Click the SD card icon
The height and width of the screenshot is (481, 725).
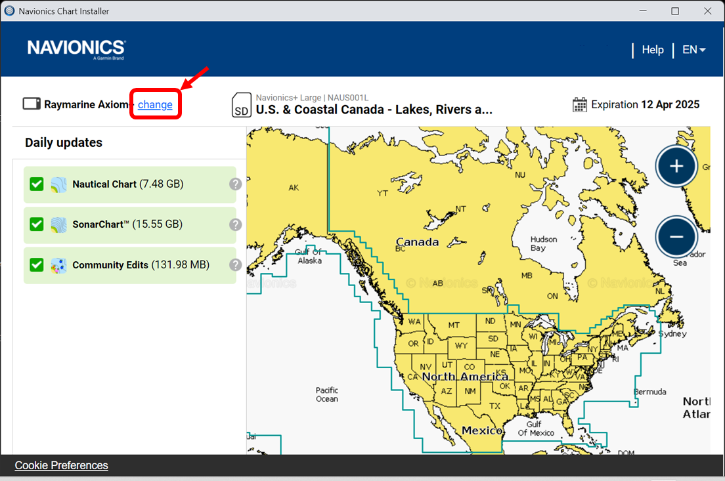point(242,105)
